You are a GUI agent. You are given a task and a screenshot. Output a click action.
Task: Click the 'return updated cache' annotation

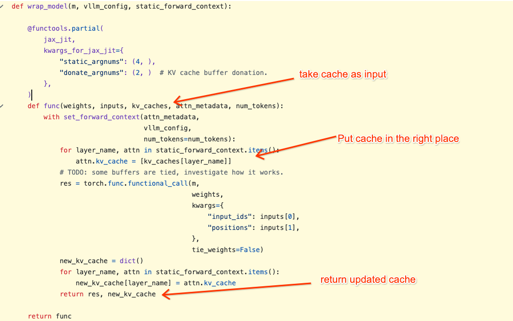click(368, 279)
